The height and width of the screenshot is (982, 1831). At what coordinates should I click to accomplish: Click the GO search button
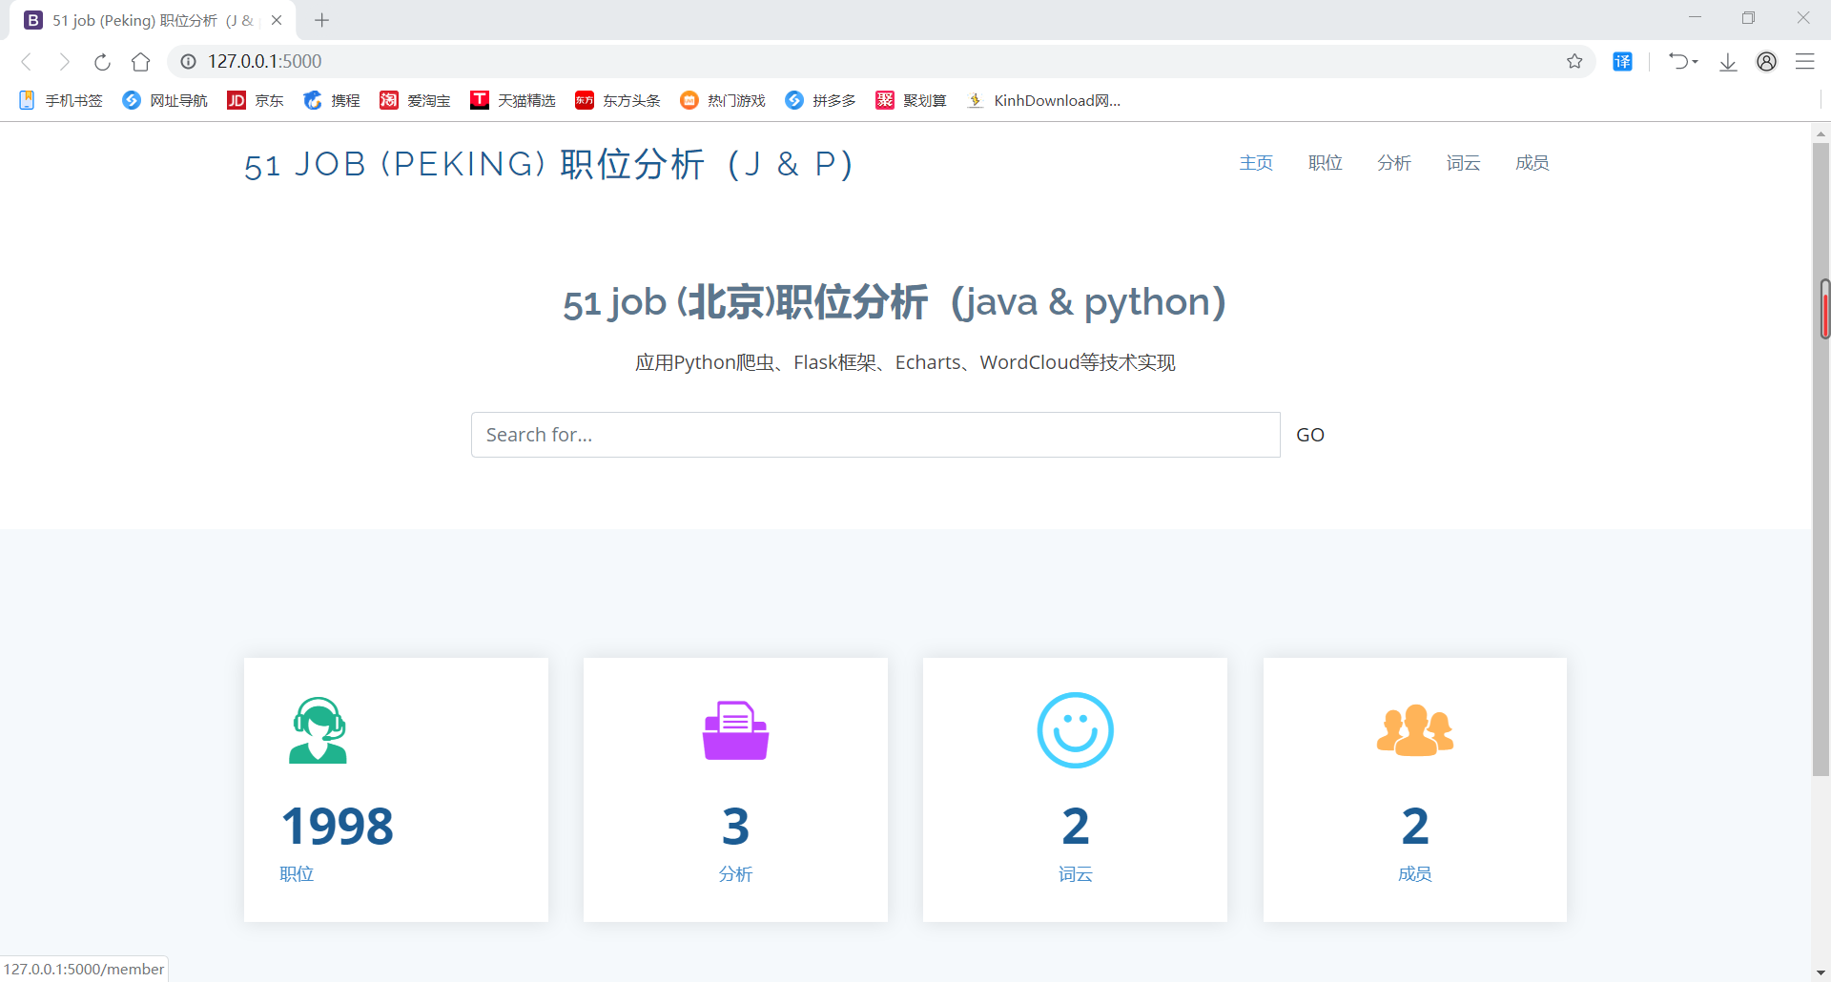click(x=1310, y=434)
